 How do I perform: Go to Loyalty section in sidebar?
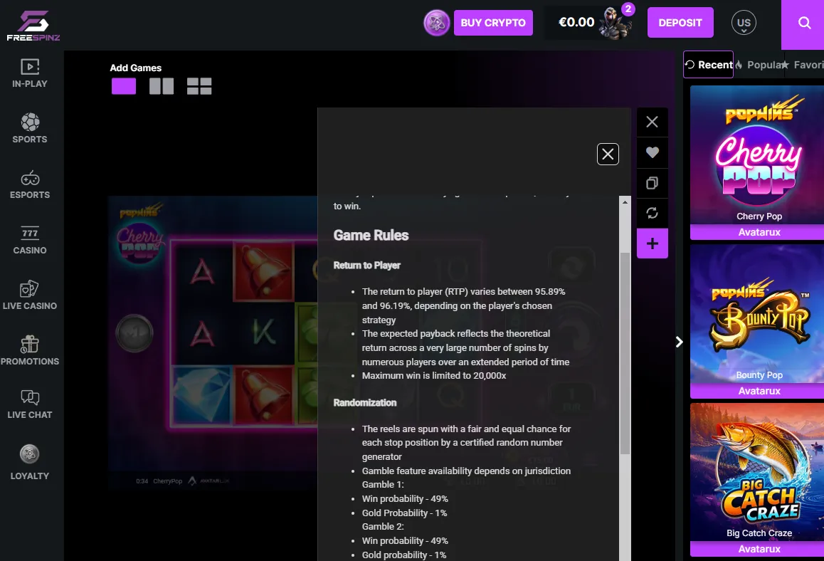(30, 462)
